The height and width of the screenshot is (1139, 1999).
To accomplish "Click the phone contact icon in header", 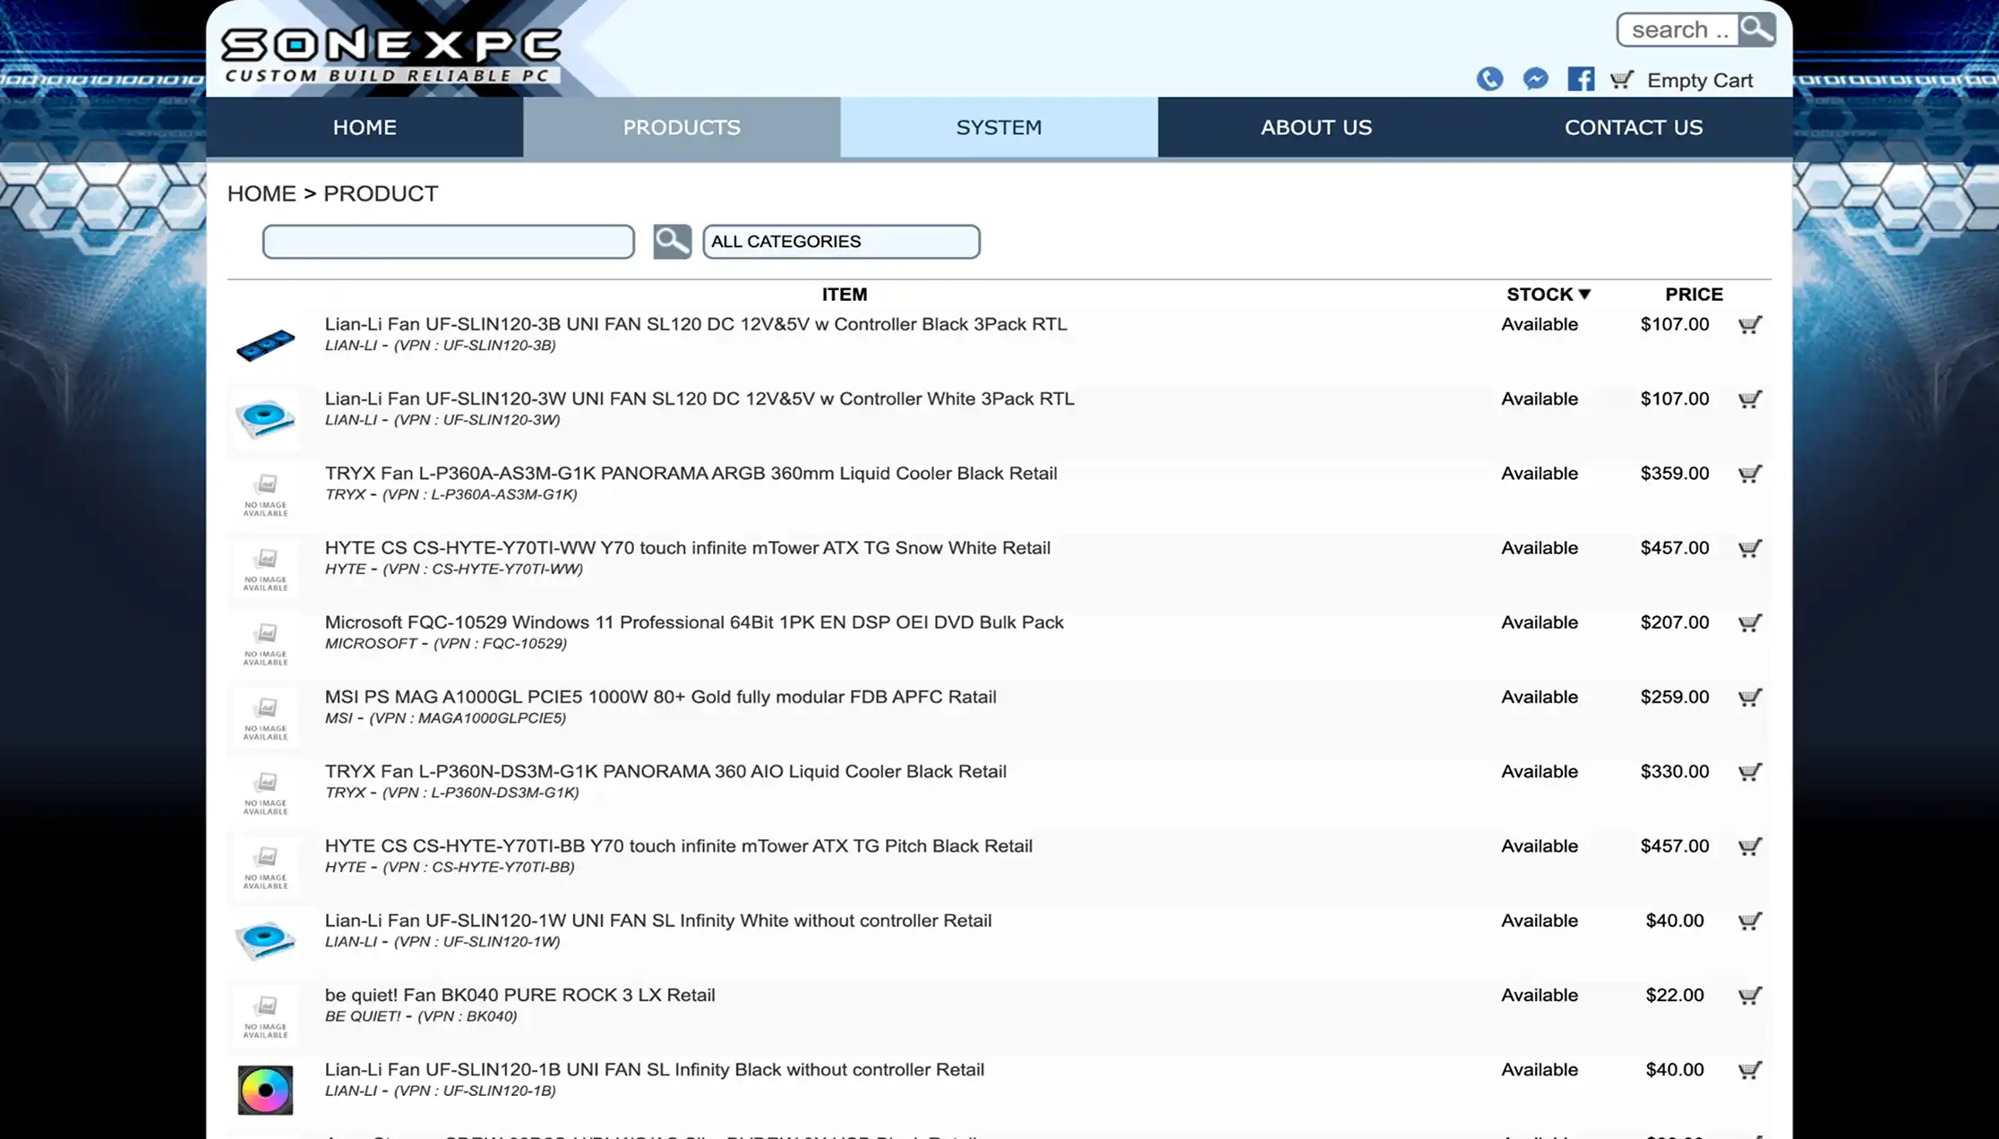I will coord(1489,80).
